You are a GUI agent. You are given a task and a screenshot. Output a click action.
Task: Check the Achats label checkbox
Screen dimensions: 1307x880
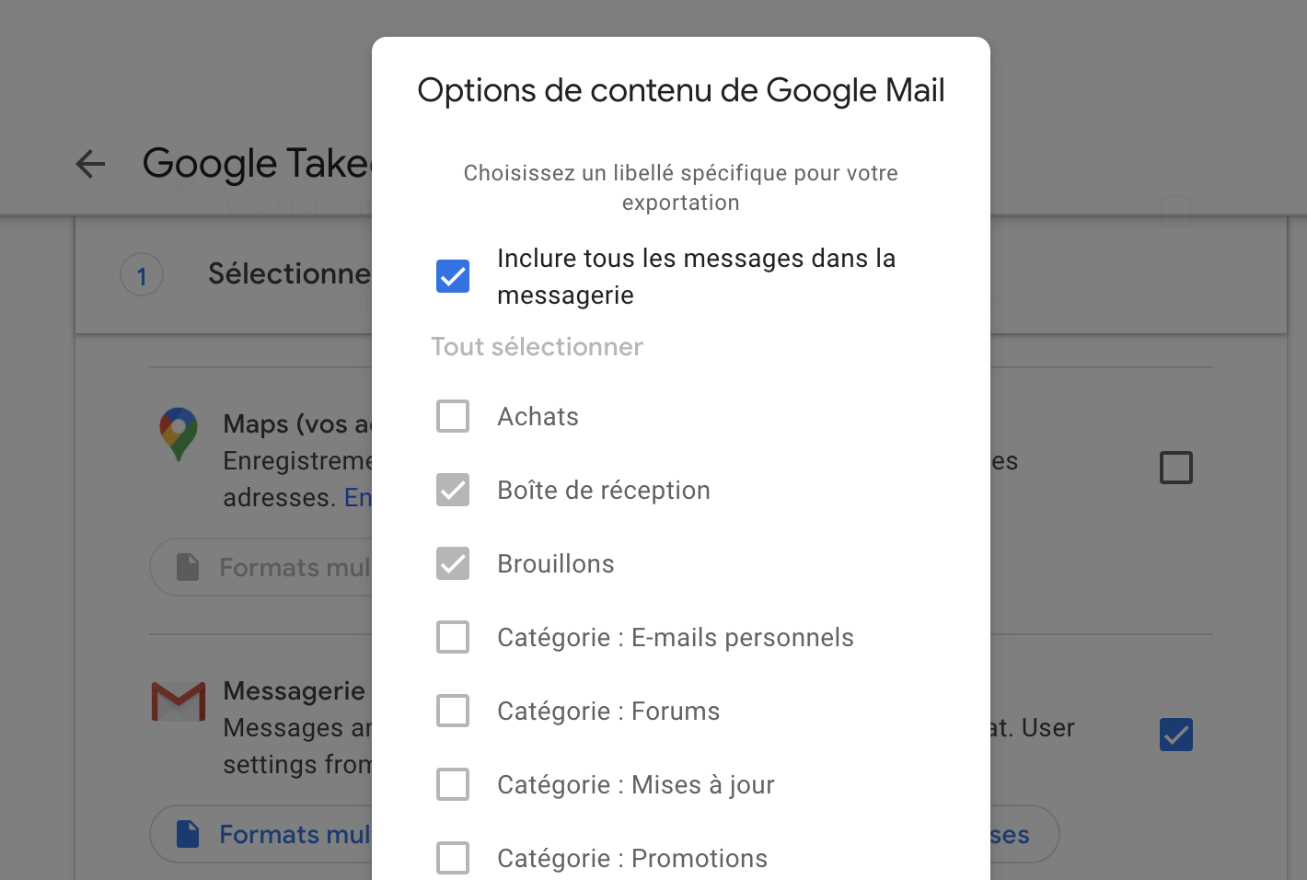(x=453, y=416)
